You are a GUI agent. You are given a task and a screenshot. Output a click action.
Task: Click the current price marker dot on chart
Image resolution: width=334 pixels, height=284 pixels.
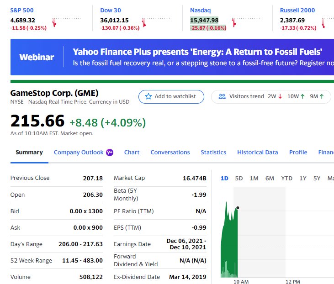coord(238,208)
